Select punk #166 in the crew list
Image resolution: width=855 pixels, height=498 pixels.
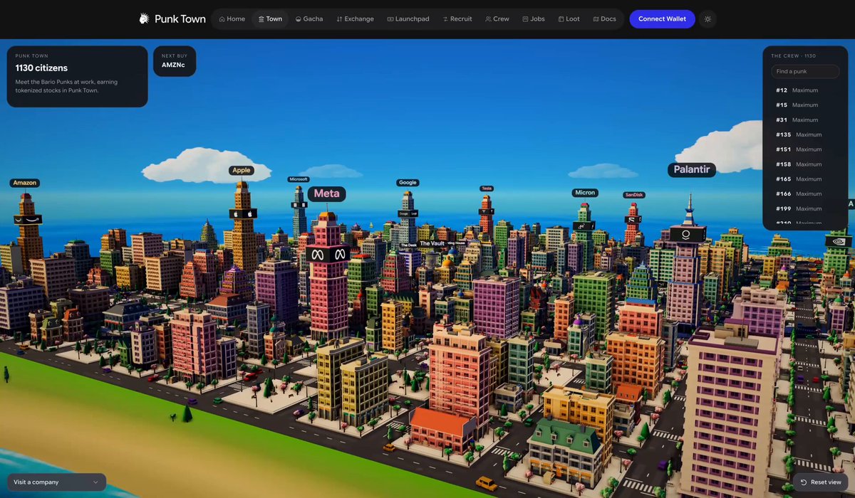click(x=805, y=194)
